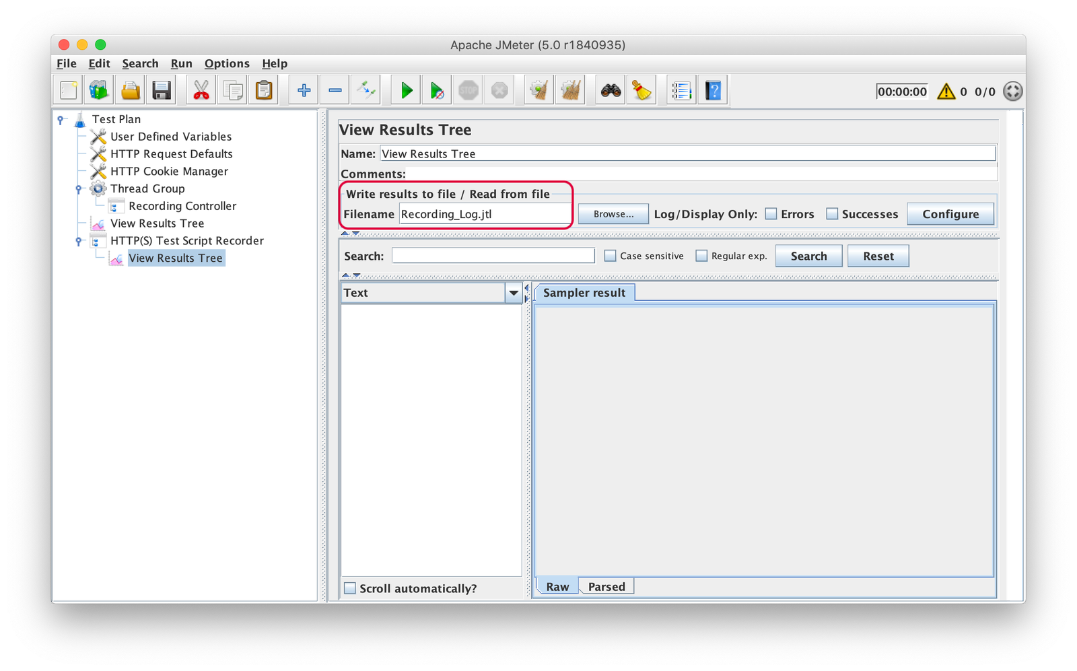Open the Function Helper list icon
The width and height of the screenshot is (1077, 671).
(681, 90)
